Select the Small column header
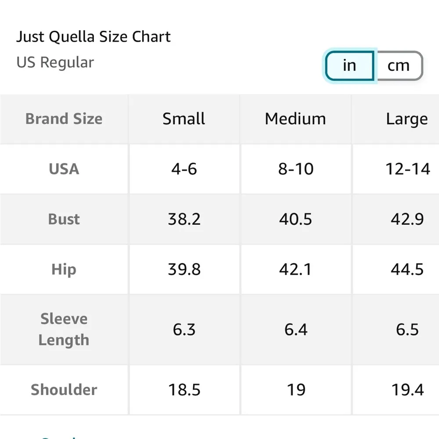439x439 pixels. tap(184, 119)
